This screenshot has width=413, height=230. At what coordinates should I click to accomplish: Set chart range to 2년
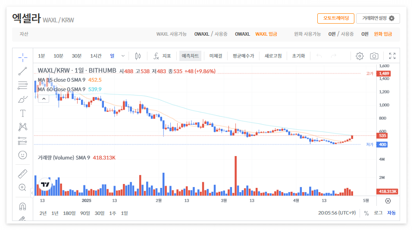pyautogui.click(x=43, y=213)
